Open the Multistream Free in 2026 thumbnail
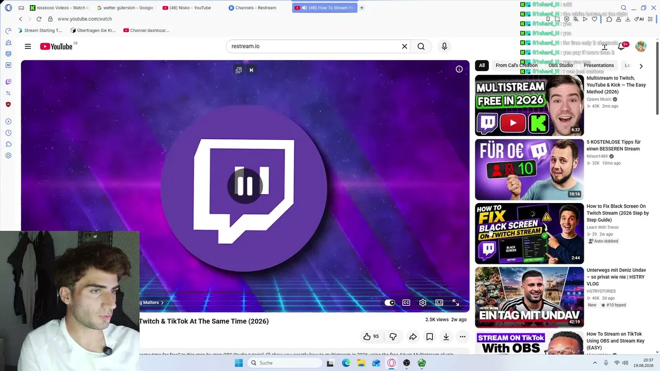The height and width of the screenshot is (371, 660). (x=530, y=105)
